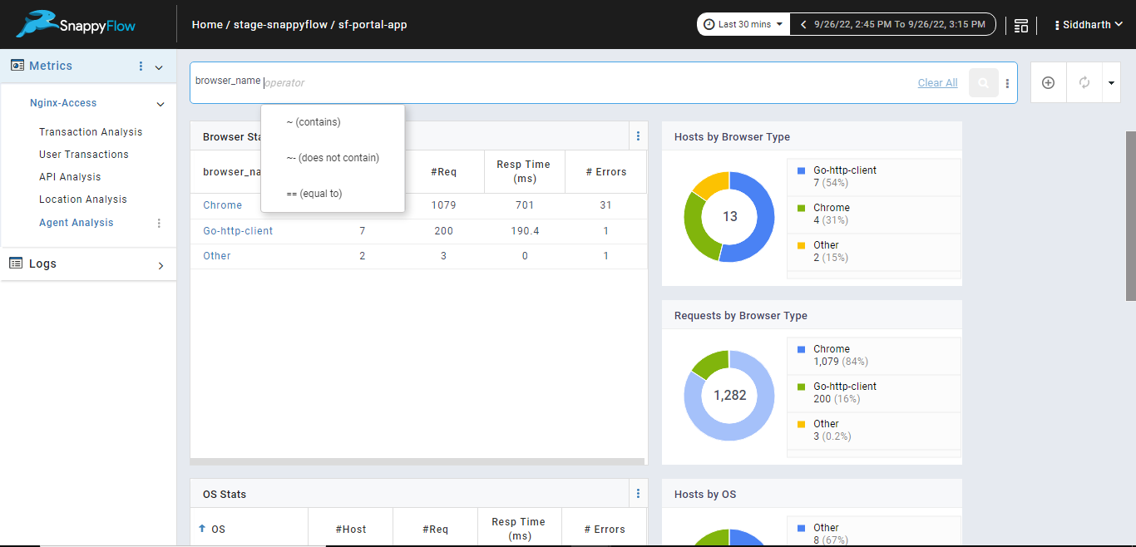Expand the Logs section
The width and height of the screenshot is (1136, 547).
[161, 265]
